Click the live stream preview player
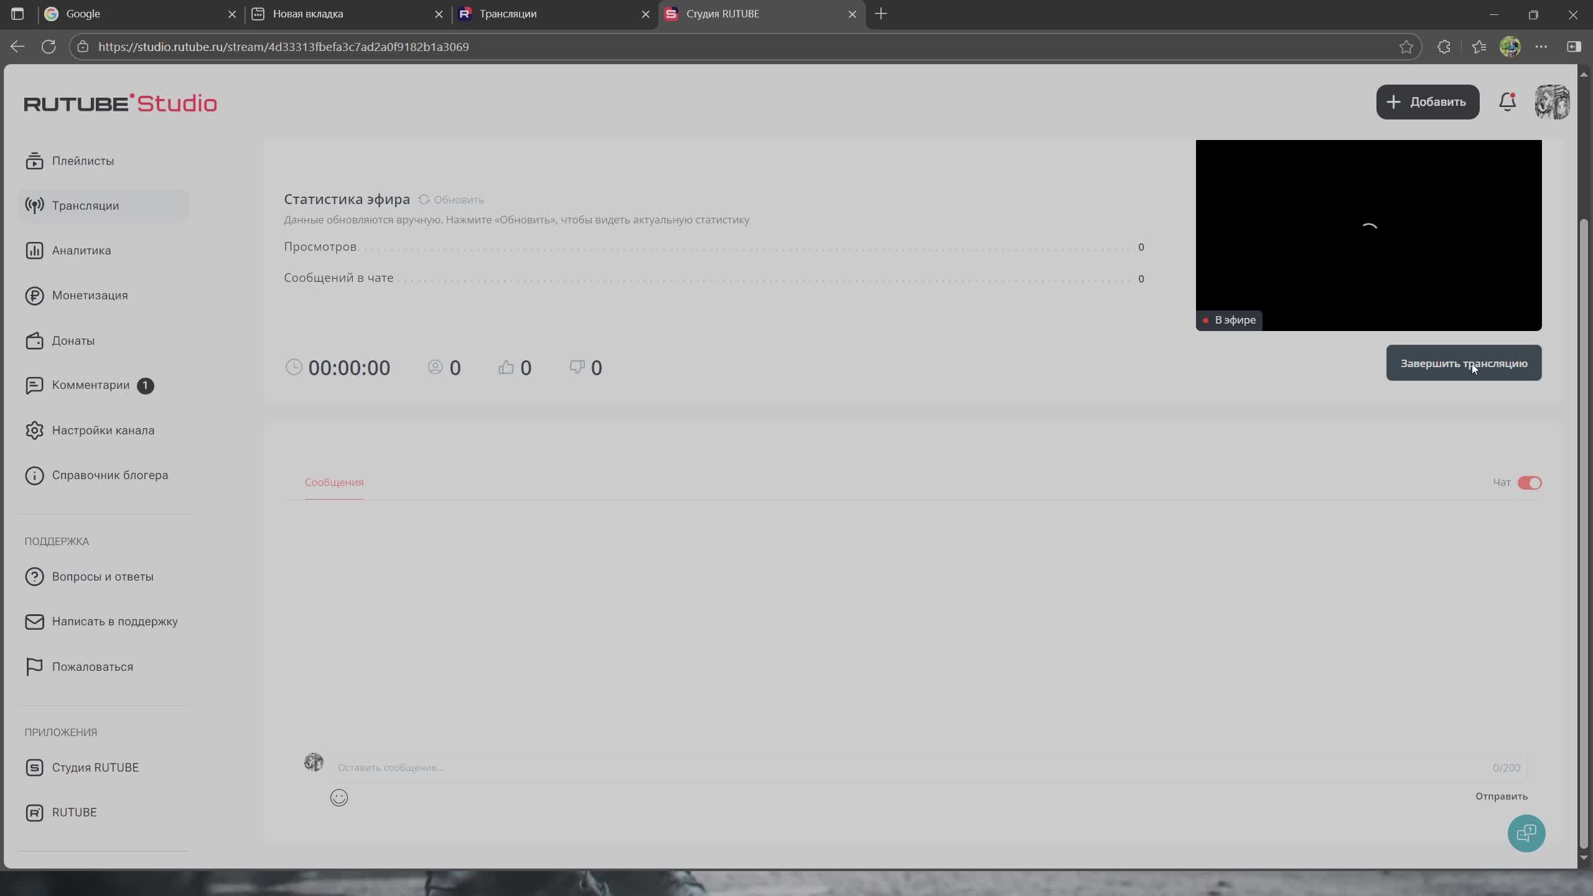The height and width of the screenshot is (896, 1593). pyautogui.click(x=1368, y=235)
